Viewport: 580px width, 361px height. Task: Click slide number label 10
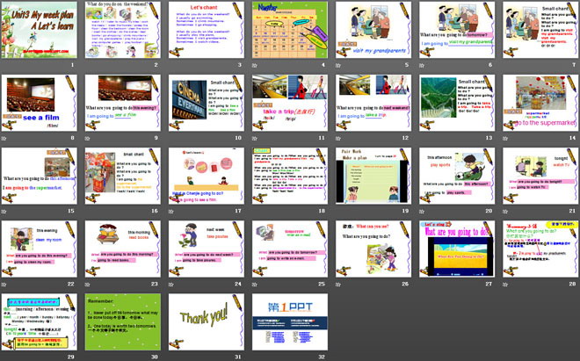tap(238, 138)
